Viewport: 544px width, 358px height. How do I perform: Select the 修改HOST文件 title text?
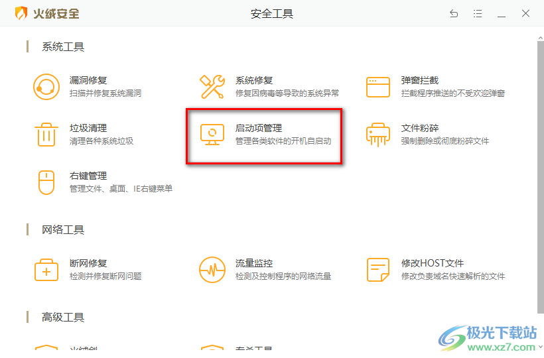coord(433,263)
